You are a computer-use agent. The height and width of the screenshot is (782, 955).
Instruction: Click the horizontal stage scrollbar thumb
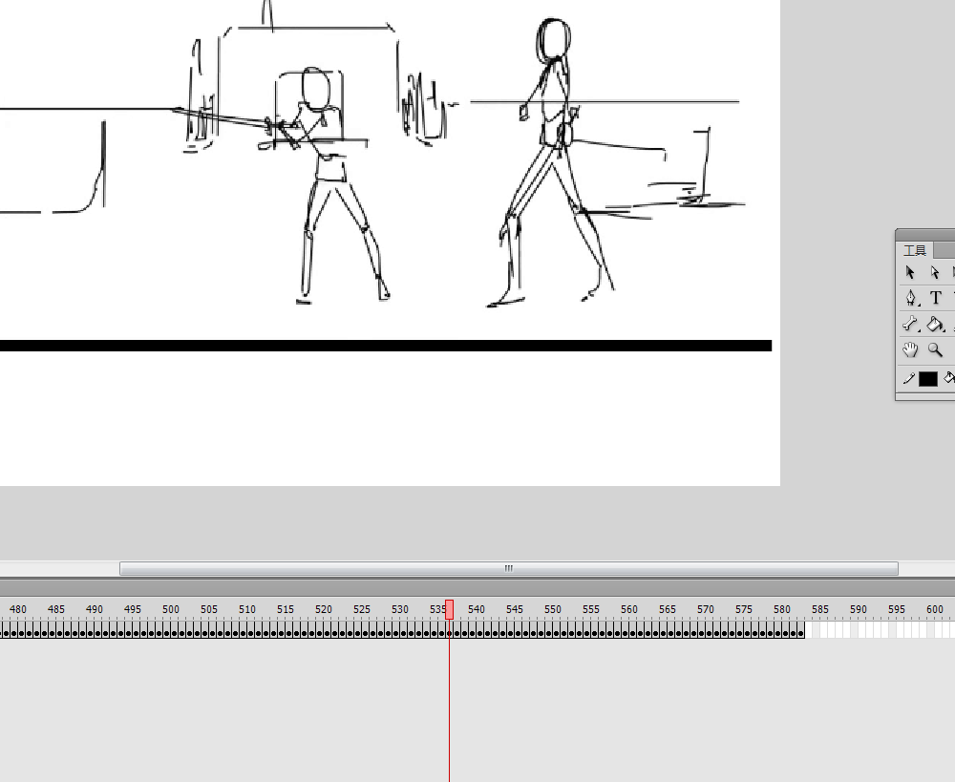[509, 568]
